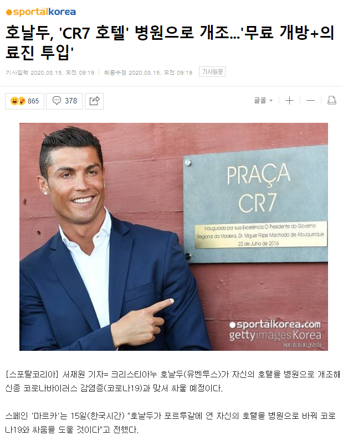This screenshot has width=348, height=441.
Task: Click the 기사입력 2020.03.15 timestamp
Action: click(50, 72)
